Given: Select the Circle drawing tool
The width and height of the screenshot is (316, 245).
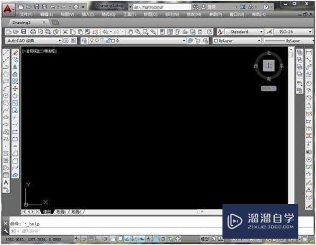Looking at the screenshot, I should [6, 95].
